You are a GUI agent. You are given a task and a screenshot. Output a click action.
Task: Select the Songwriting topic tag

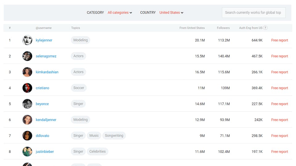[x=114, y=136]
